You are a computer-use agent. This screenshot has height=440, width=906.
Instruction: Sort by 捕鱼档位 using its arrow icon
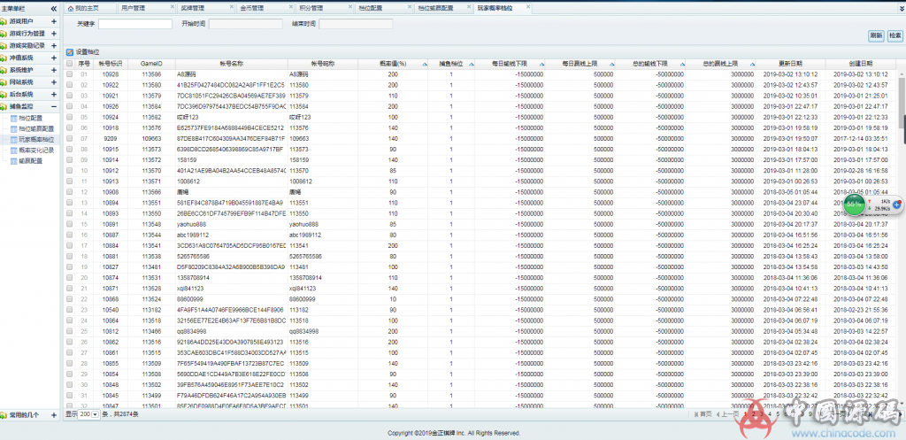pyautogui.click(x=471, y=64)
